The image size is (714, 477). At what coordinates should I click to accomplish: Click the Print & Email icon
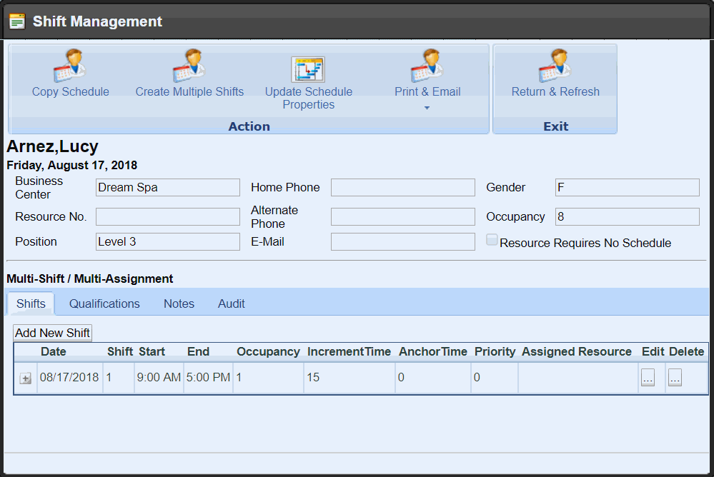(x=427, y=66)
